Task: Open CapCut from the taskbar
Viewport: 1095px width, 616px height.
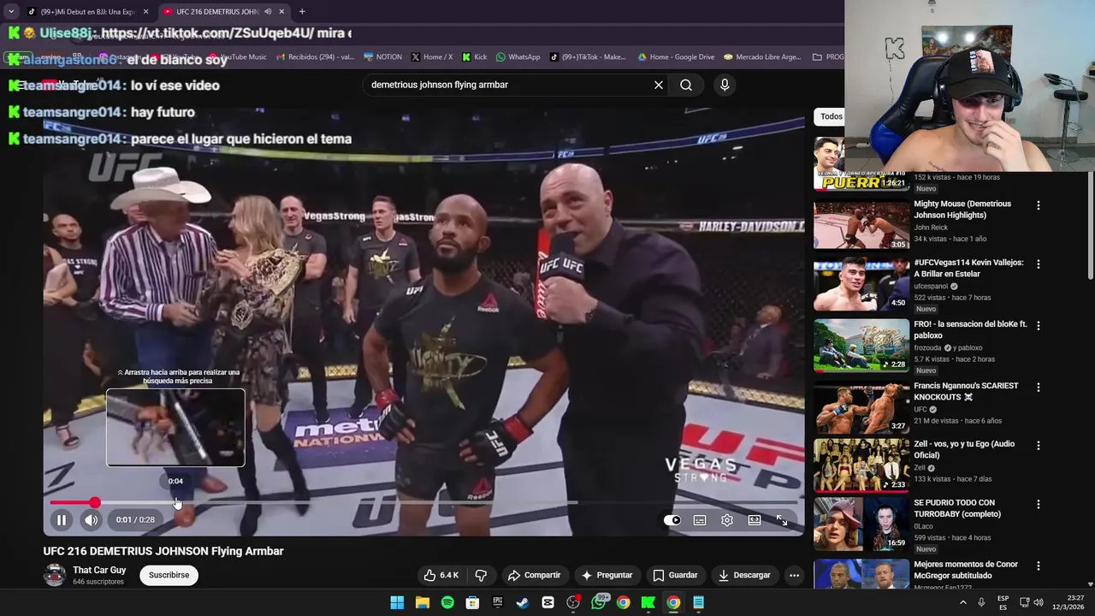Action: click(548, 602)
